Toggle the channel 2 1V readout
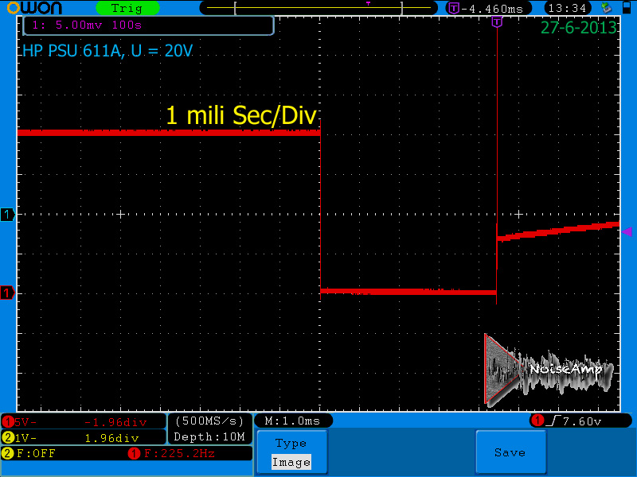Screen dimensions: 637x477 [84, 438]
